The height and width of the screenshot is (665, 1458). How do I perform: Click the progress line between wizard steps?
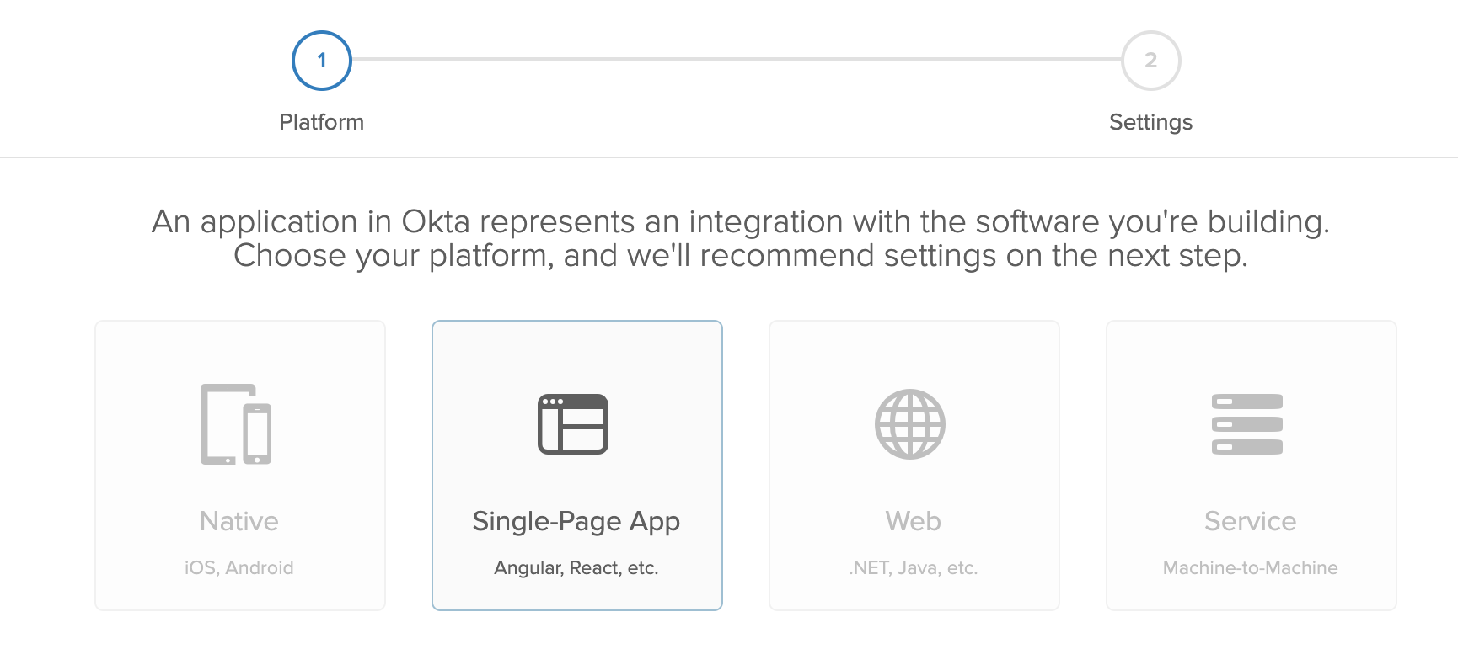click(x=737, y=59)
